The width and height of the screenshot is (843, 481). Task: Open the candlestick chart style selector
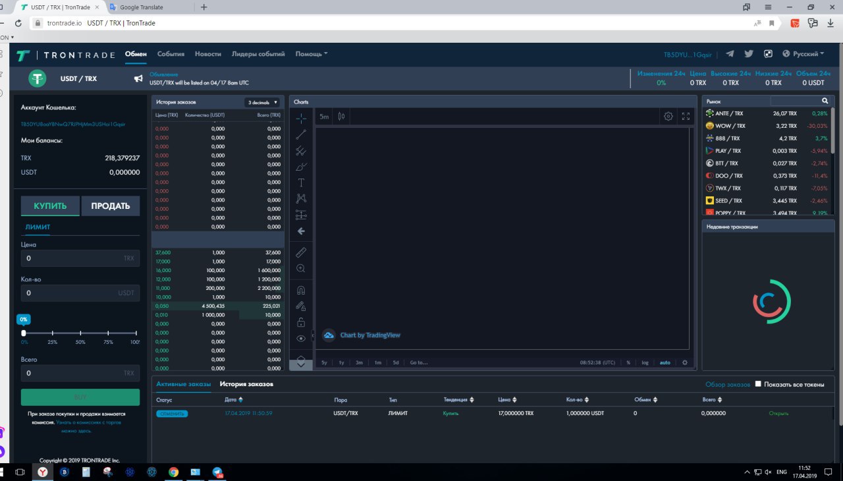341,117
